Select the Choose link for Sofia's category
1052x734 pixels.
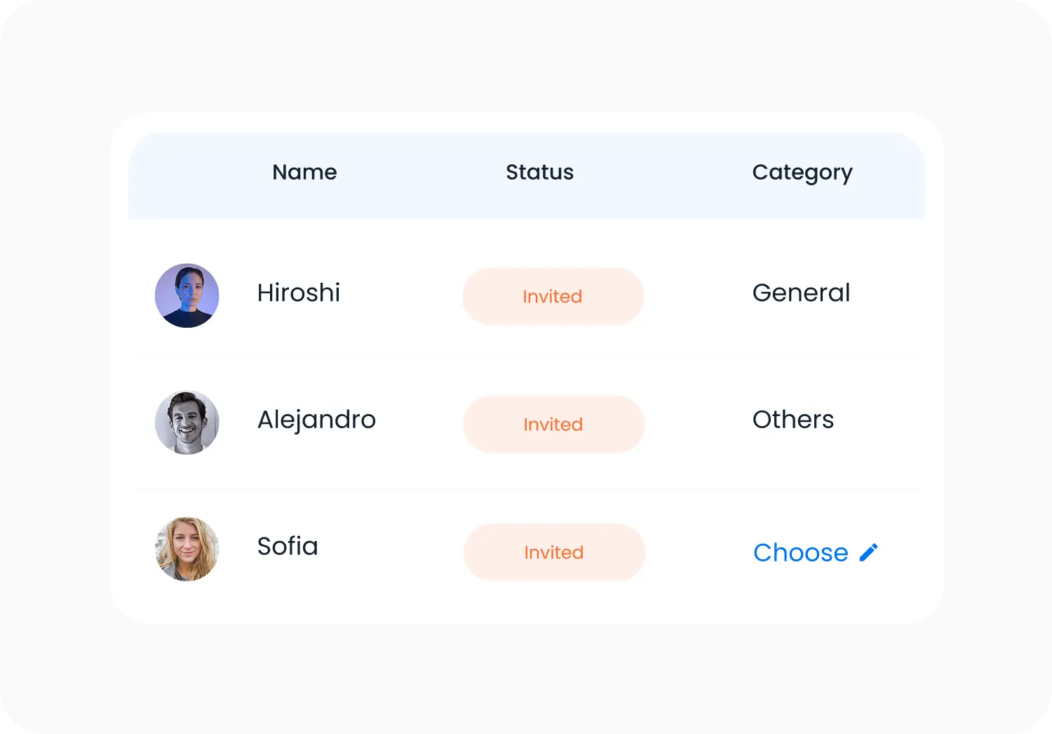pos(800,552)
